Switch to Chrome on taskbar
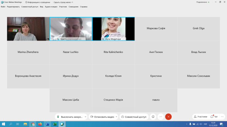This screenshot has height=127, width=227. (x=33, y=124)
